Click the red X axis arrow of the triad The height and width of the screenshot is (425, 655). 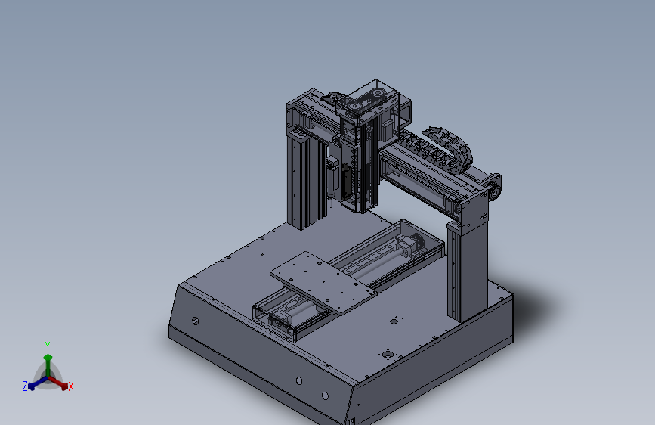59,383
